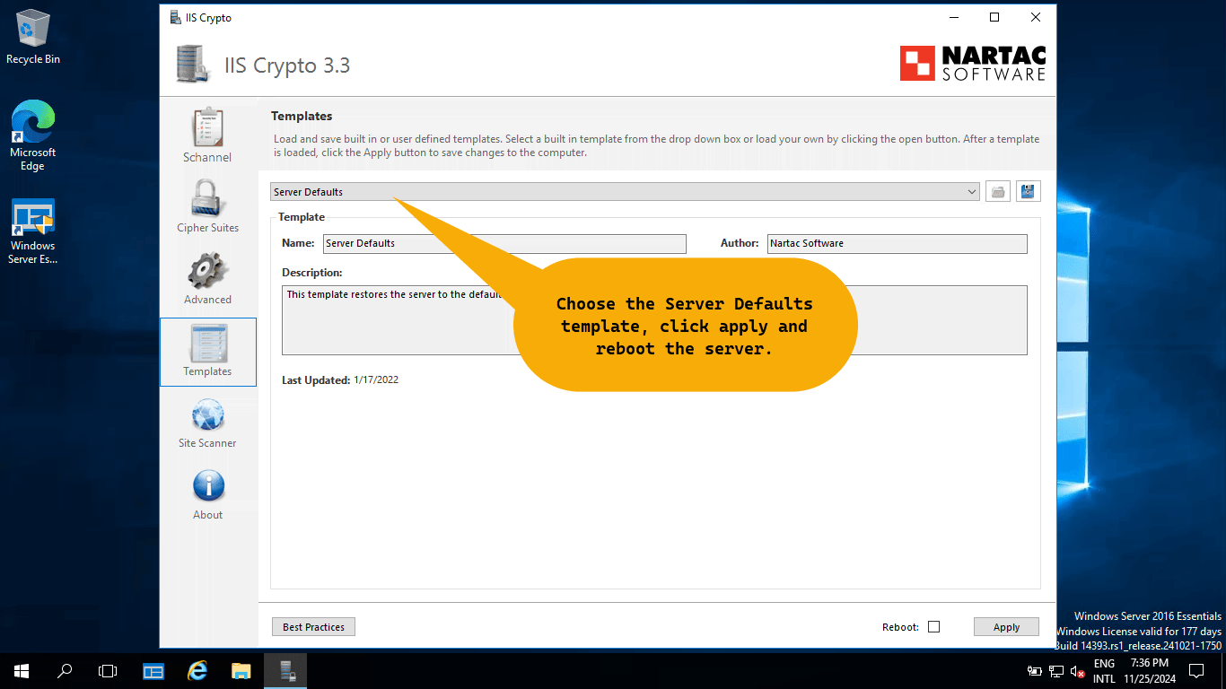Open Server Manager from taskbar

pyautogui.click(x=153, y=670)
